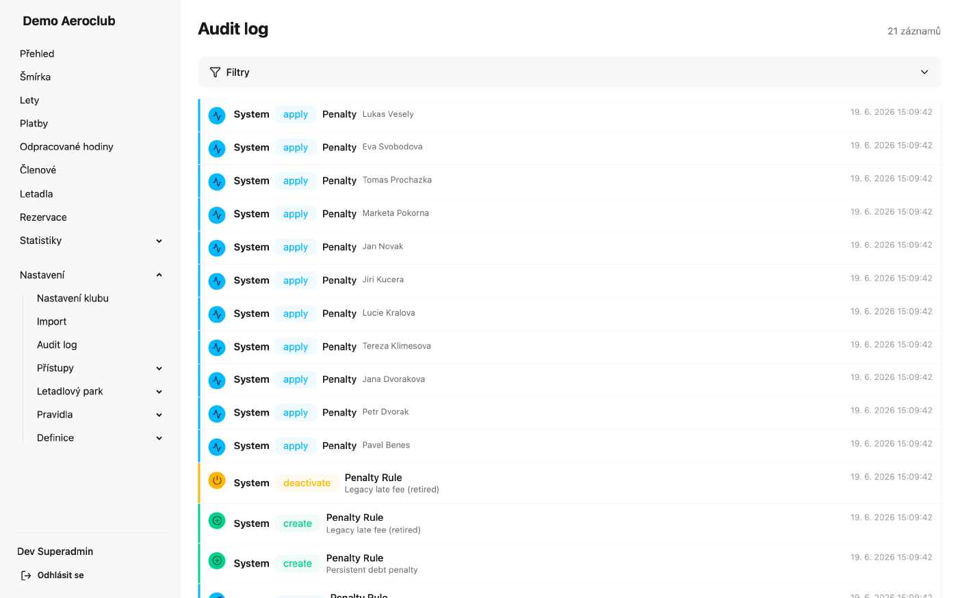Click the name Lucie Kralova
The image size is (958, 598).
pyautogui.click(x=389, y=313)
